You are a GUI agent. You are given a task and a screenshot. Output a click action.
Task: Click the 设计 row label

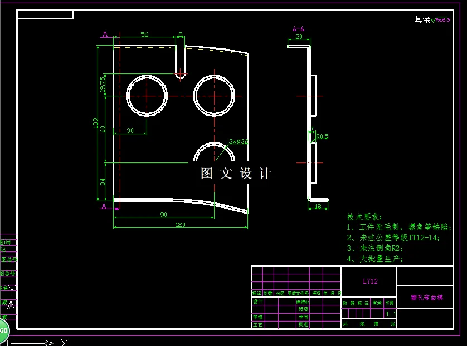pos(258,301)
